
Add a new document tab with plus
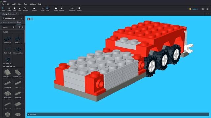coord(21,14)
